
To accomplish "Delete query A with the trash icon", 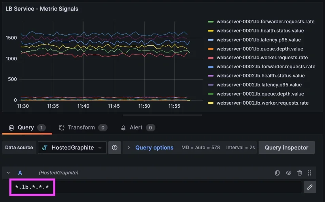I will (x=300, y=173).
